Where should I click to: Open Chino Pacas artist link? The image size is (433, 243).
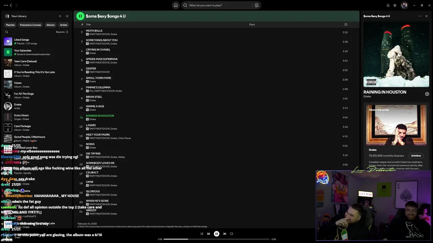124,138
